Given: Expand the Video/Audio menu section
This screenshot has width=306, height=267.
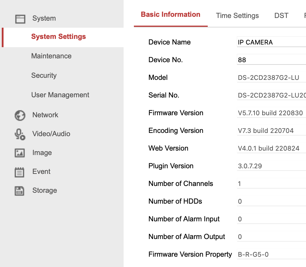Looking at the screenshot, I should (x=51, y=134).
